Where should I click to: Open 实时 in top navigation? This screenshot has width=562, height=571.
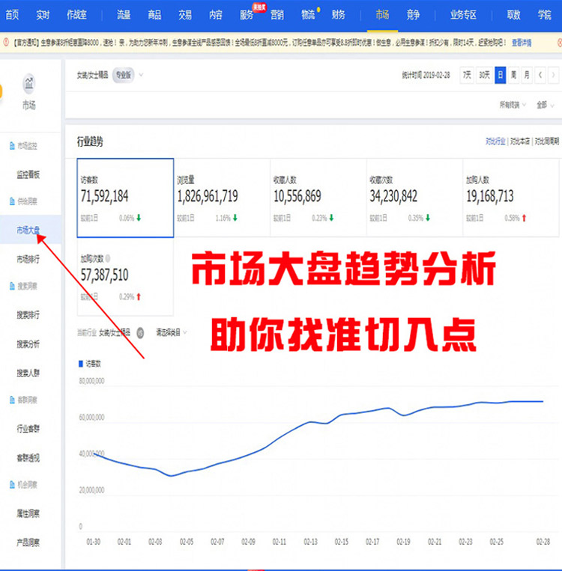43,15
